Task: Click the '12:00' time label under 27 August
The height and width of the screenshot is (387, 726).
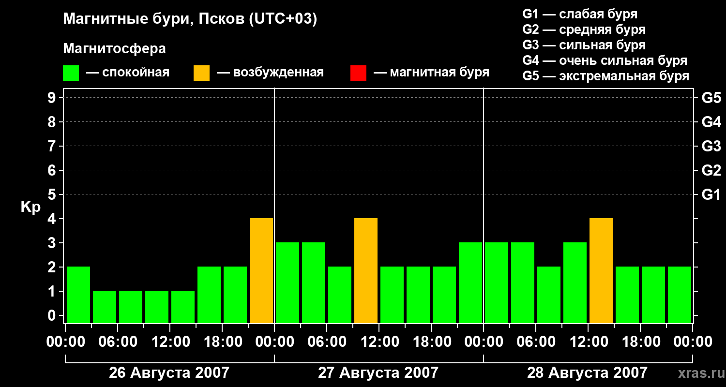Action: [x=379, y=342]
